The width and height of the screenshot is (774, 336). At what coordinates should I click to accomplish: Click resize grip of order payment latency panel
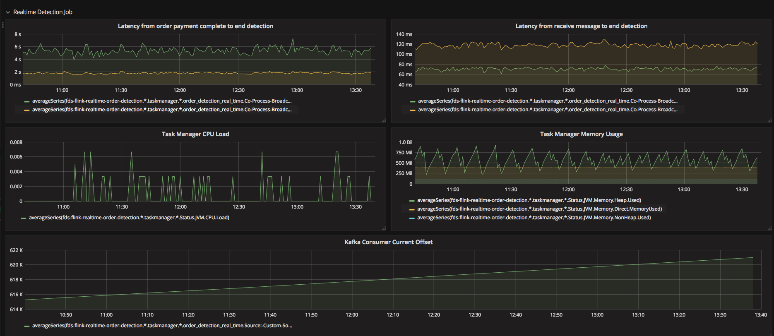[384, 120]
